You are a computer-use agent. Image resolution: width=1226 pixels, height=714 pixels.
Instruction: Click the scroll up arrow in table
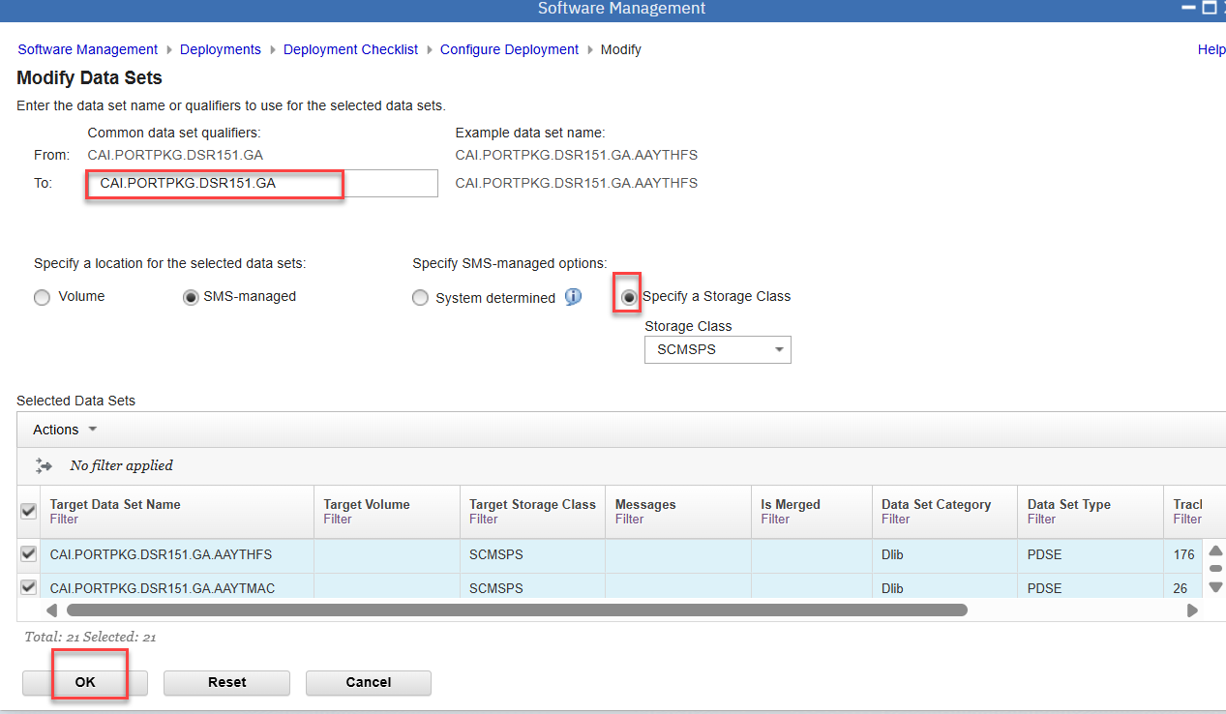pyautogui.click(x=1215, y=550)
